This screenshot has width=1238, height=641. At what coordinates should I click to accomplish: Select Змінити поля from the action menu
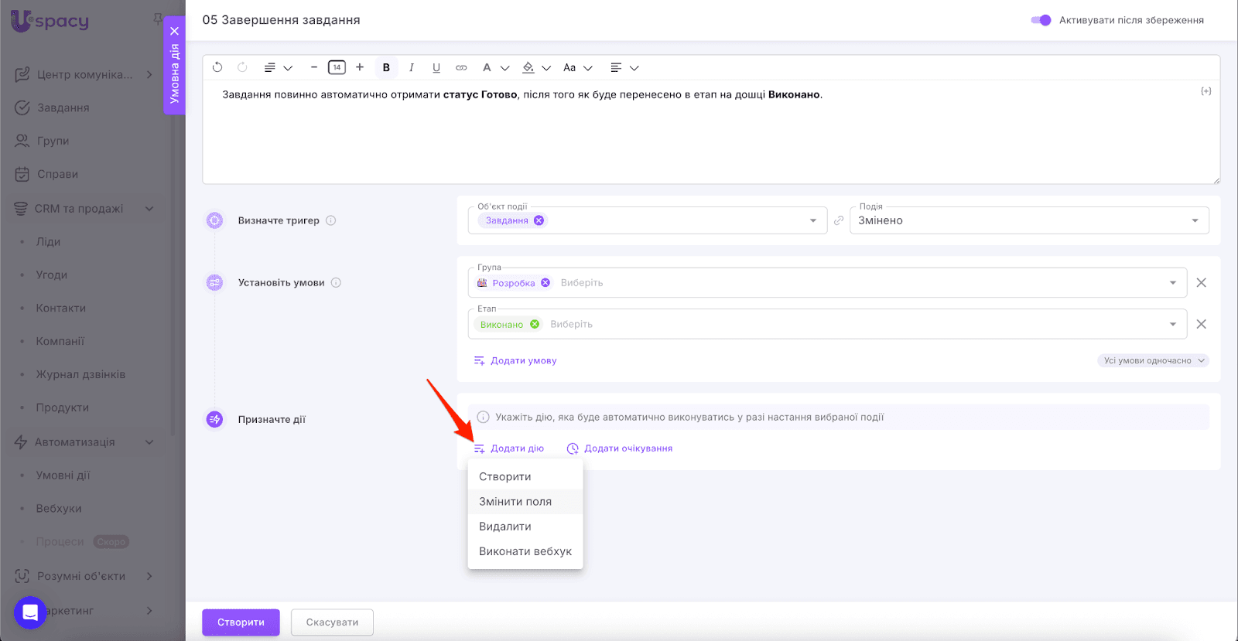(x=515, y=502)
